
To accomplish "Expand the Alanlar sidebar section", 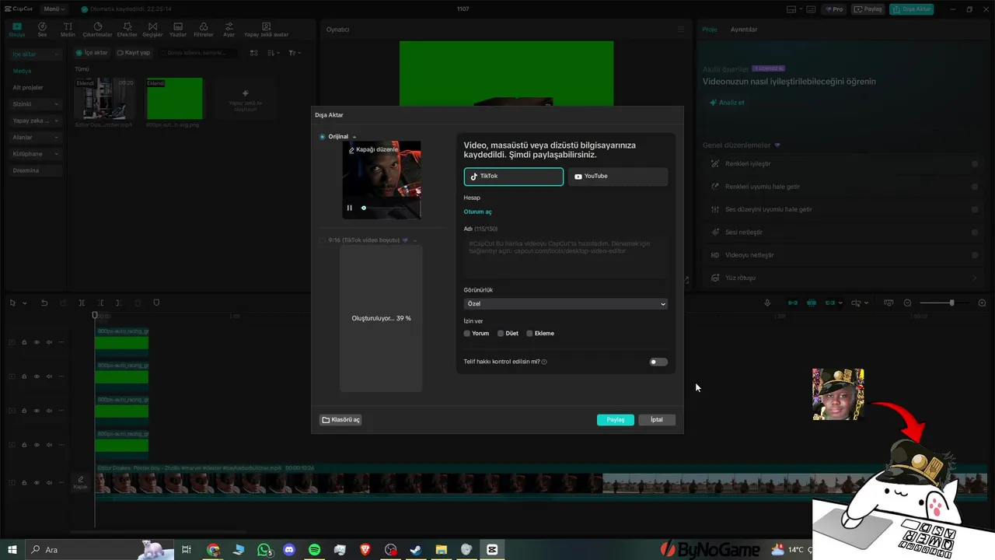I will (x=35, y=137).
